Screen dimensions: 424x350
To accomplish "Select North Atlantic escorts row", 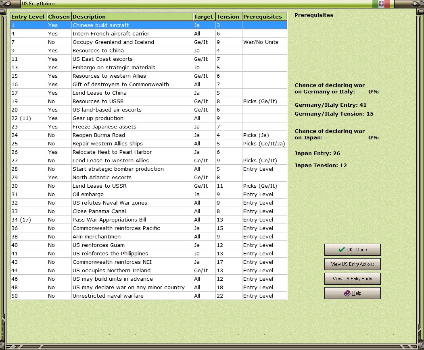I will pos(148,178).
